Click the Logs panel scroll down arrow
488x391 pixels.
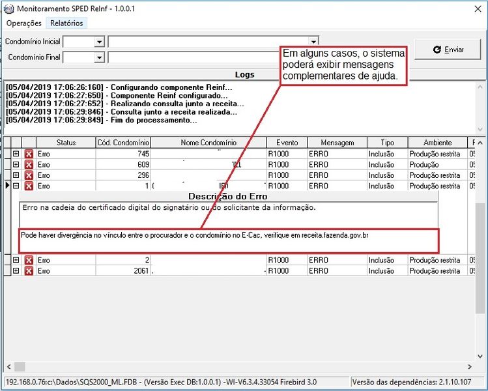coord(480,129)
